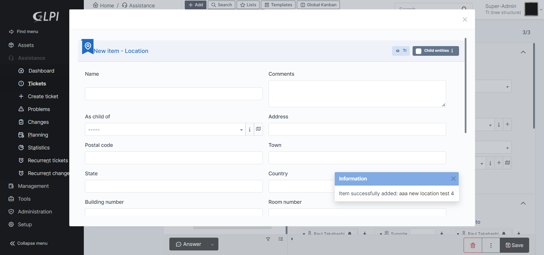This screenshot has height=255, width=544.
Task: Click the page vertical scrollbar at right
Action: point(534,85)
